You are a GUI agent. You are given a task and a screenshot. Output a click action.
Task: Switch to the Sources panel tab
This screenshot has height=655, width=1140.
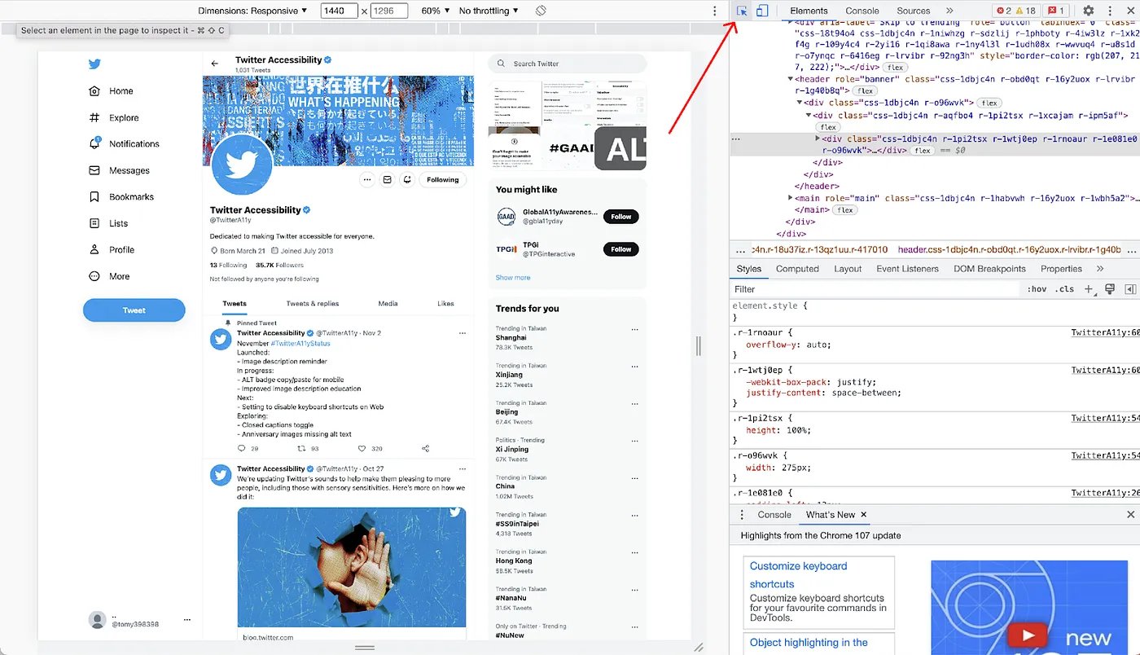[914, 11]
